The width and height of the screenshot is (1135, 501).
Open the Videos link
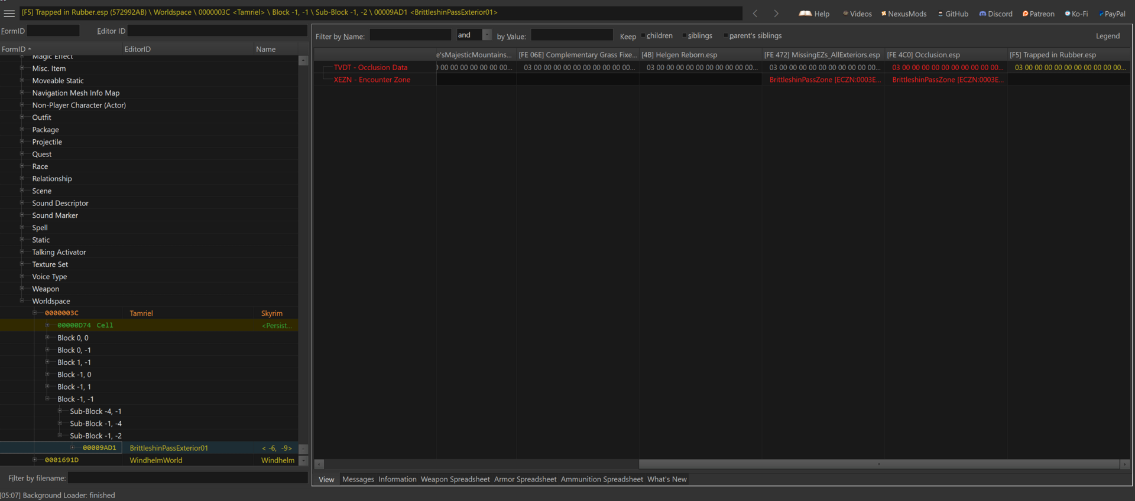tap(857, 14)
